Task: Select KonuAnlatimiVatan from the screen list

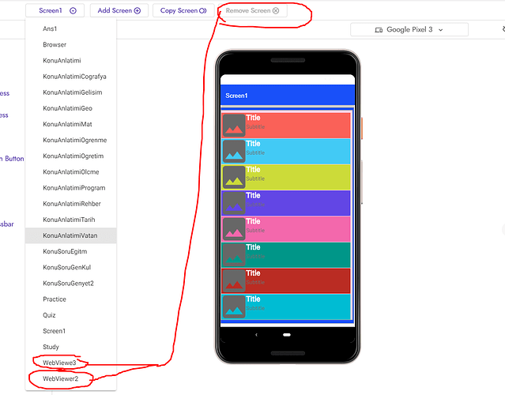Action: pos(70,235)
